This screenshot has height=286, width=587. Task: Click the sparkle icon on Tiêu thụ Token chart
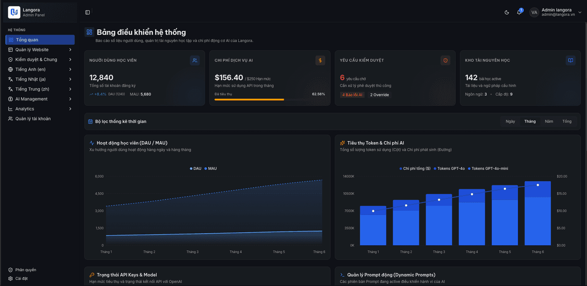point(342,143)
